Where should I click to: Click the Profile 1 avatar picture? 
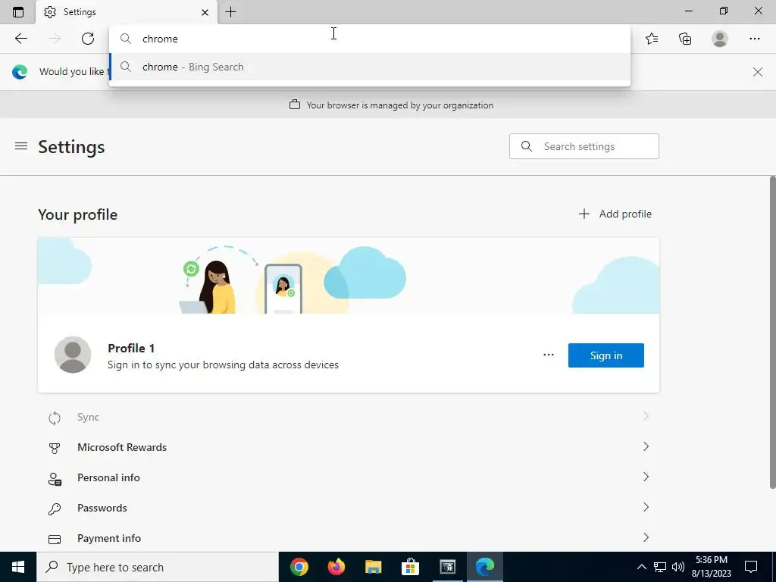[x=73, y=355]
